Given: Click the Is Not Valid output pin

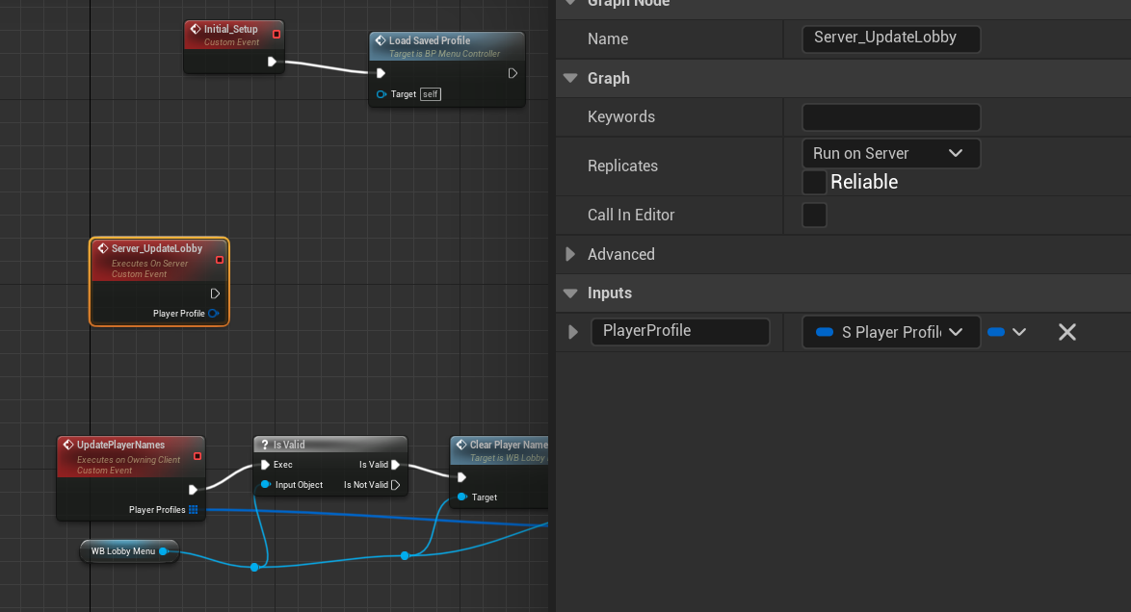Looking at the screenshot, I should (x=395, y=484).
